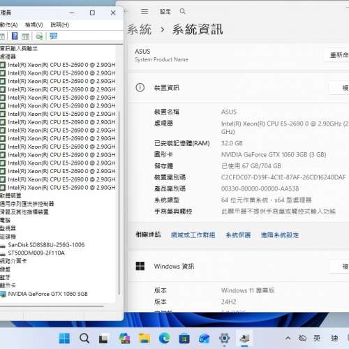Viewport: 349px width, 349px height.
Task: Click the blue help icon in Device Manager toolbar
Action: click(15, 36)
